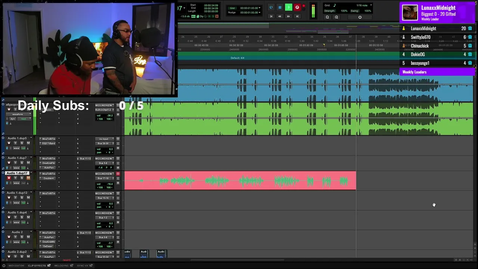
Task: Open AutoPan insert on Audio 1.dup7
Action: [49, 168]
